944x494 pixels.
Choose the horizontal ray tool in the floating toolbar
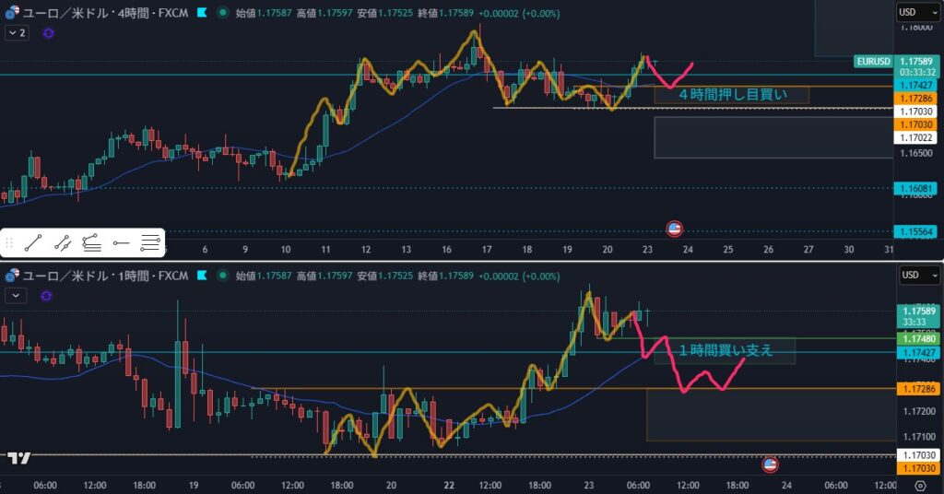[x=121, y=243]
